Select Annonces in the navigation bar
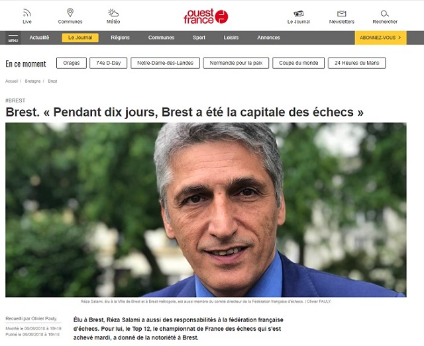The image size is (424, 346). click(x=268, y=38)
